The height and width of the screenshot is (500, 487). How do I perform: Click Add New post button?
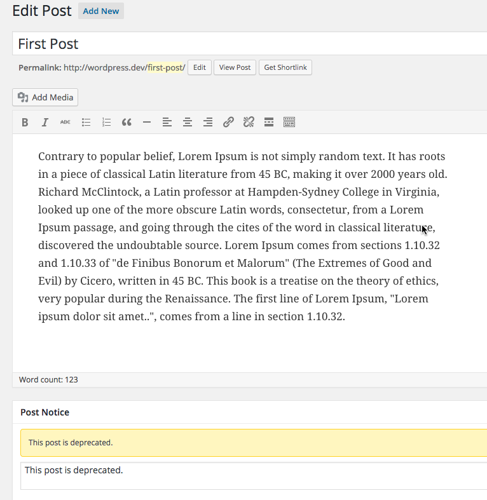[x=101, y=11]
